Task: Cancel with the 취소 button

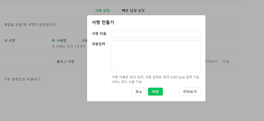Action: click(139, 92)
